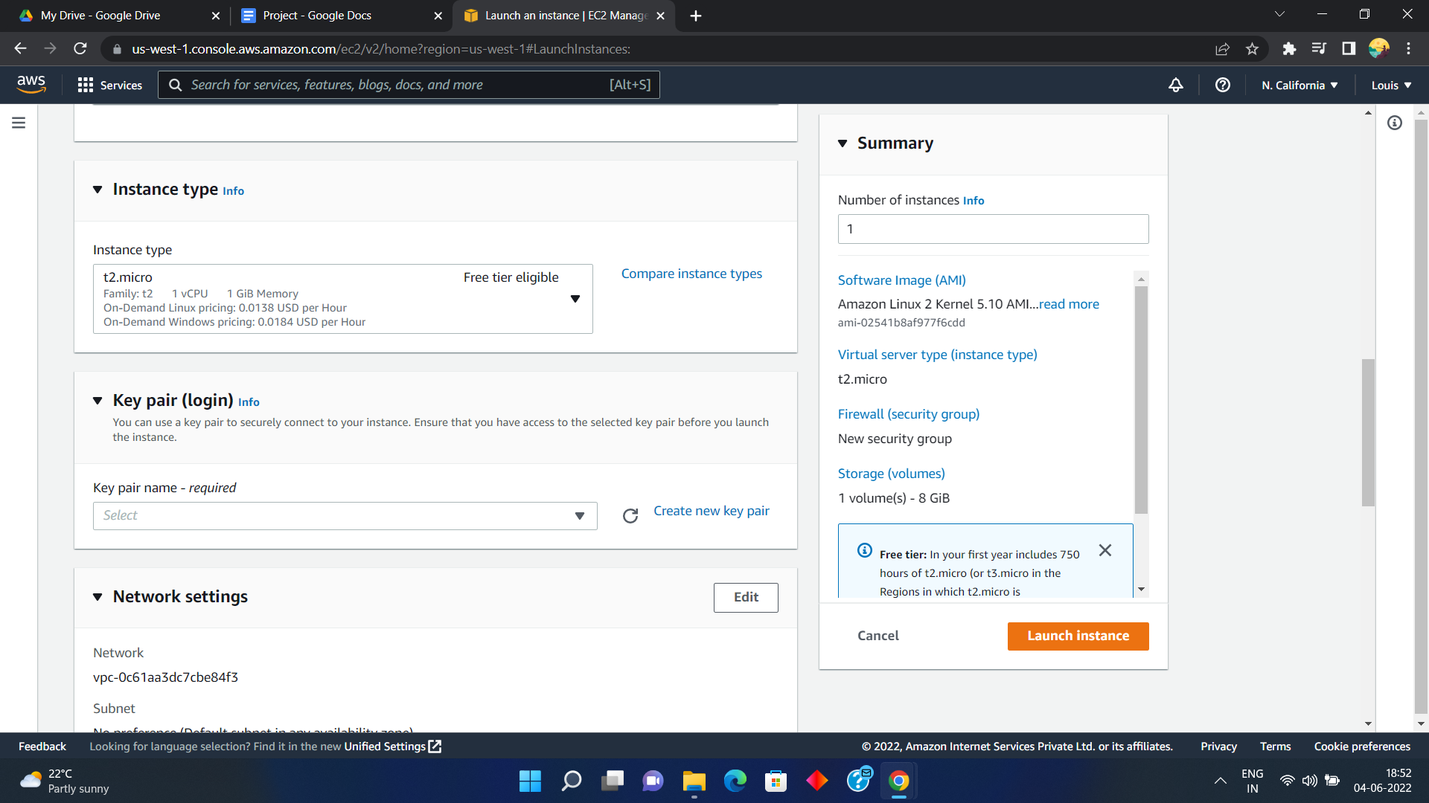The height and width of the screenshot is (803, 1429).
Task: Open the Services grid menu
Action: [x=109, y=86]
